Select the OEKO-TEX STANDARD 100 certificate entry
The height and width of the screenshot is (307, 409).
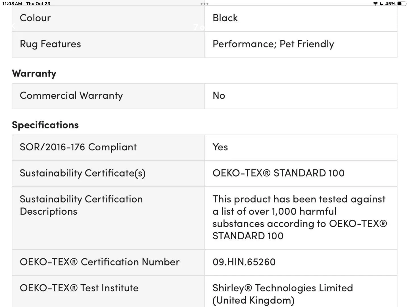click(278, 173)
